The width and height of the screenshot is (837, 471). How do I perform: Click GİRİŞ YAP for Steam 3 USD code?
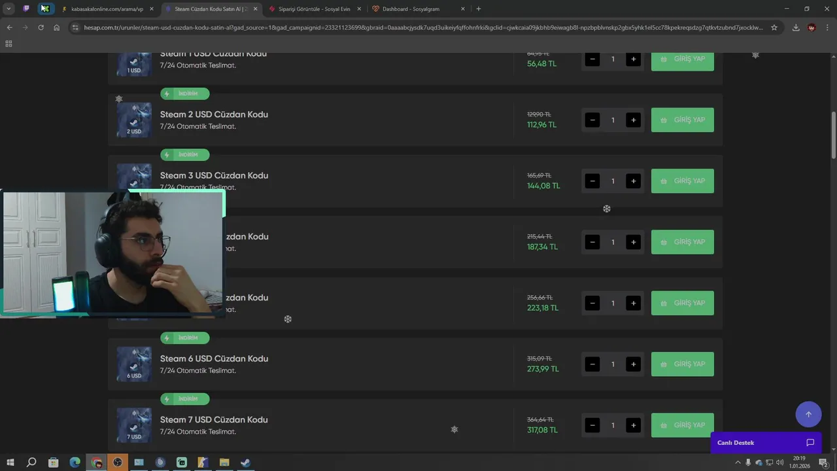pyautogui.click(x=682, y=181)
